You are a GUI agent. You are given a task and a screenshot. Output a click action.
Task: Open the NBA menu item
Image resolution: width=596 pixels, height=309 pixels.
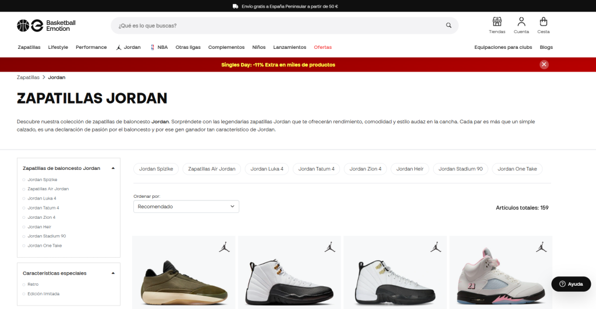tap(159, 47)
